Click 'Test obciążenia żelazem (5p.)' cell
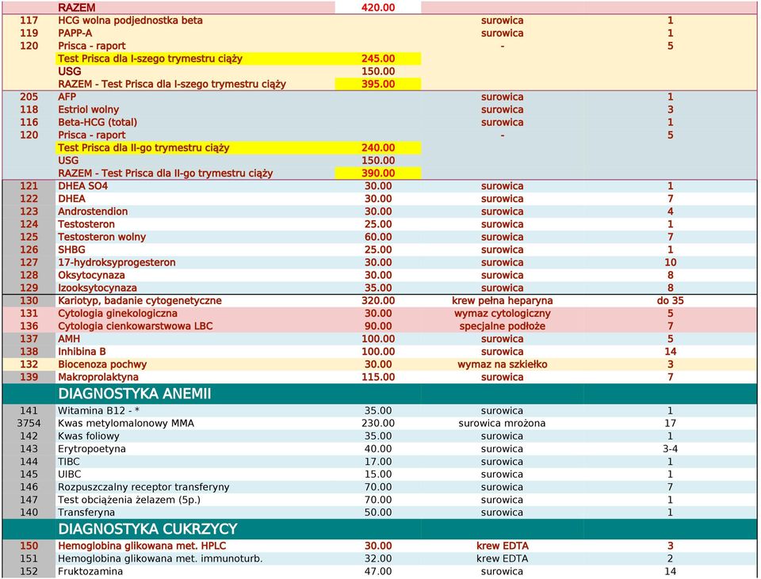 [129, 500]
